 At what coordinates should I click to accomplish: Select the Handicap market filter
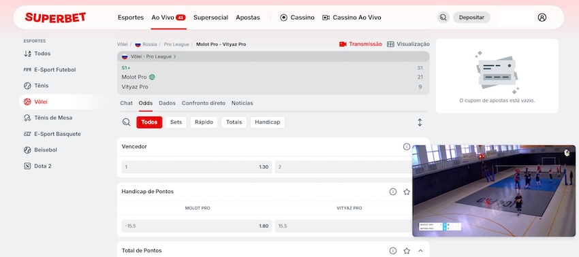tap(267, 122)
